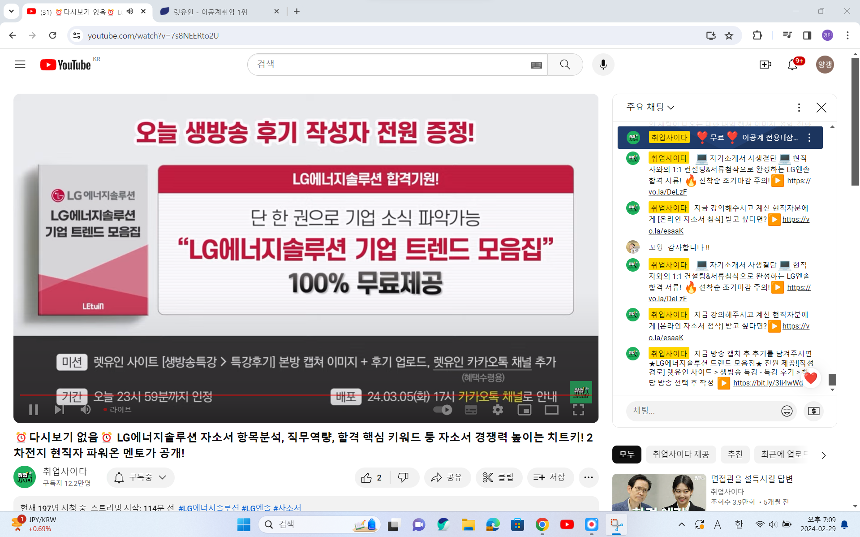This screenshot has height=537, width=860.
Task: Expand the 주요 채팅 chat mode dropdown
Action: (650, 107)
